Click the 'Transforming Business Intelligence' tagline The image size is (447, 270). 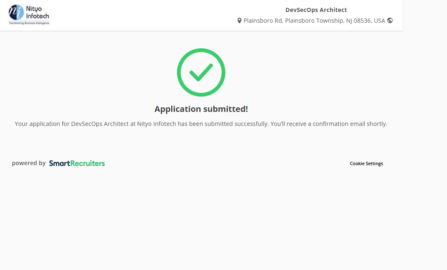tap(29, 23)
